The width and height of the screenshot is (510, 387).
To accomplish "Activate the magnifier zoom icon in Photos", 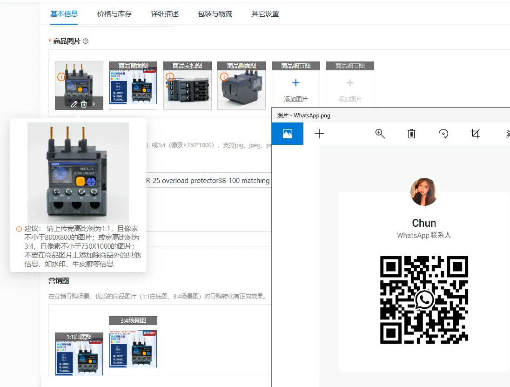I will click(380, 134).
